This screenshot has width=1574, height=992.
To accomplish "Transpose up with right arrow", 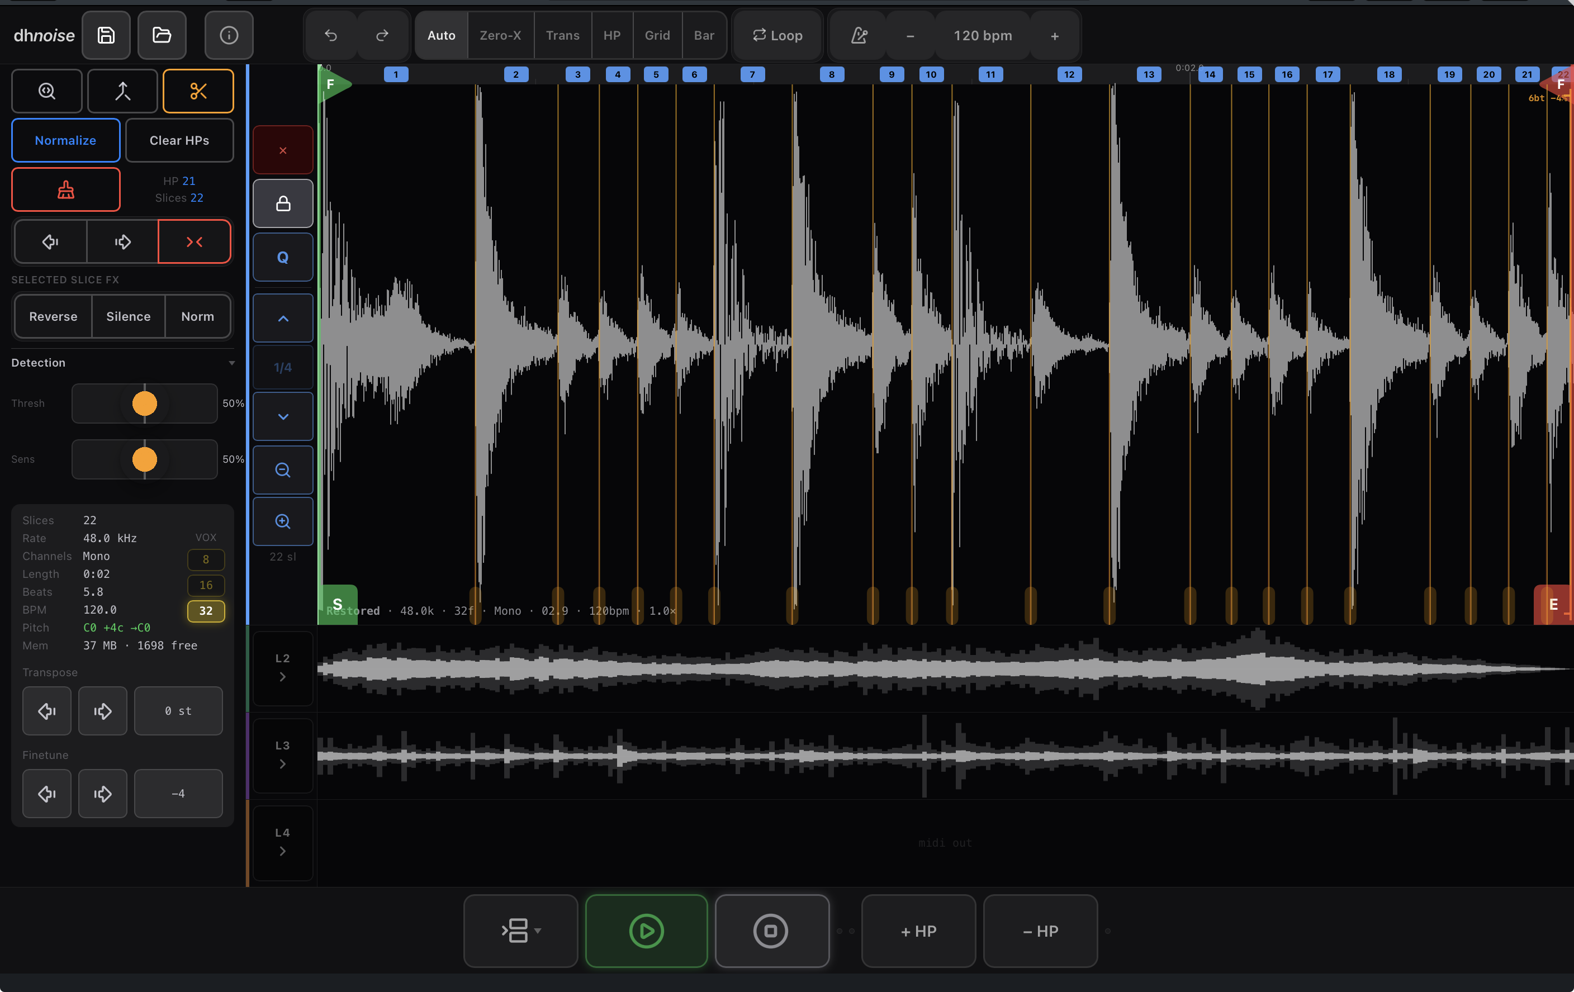I will [103, 711].
